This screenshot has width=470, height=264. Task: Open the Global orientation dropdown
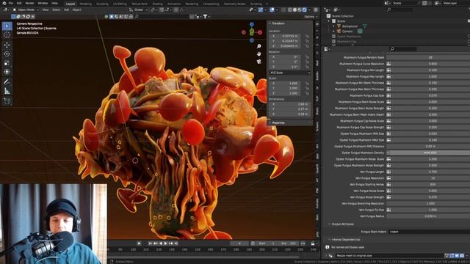pyautogui.click(x=139, y=10)
